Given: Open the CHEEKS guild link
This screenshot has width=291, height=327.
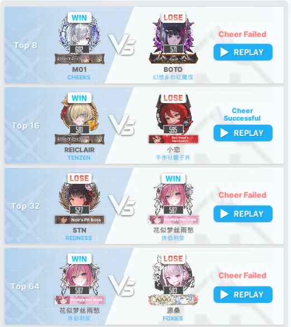Looking at the screenshot, I should click(79, 77).
